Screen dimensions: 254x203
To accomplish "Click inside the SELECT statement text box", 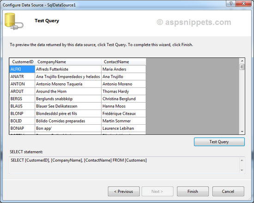I will pos(124,165).
